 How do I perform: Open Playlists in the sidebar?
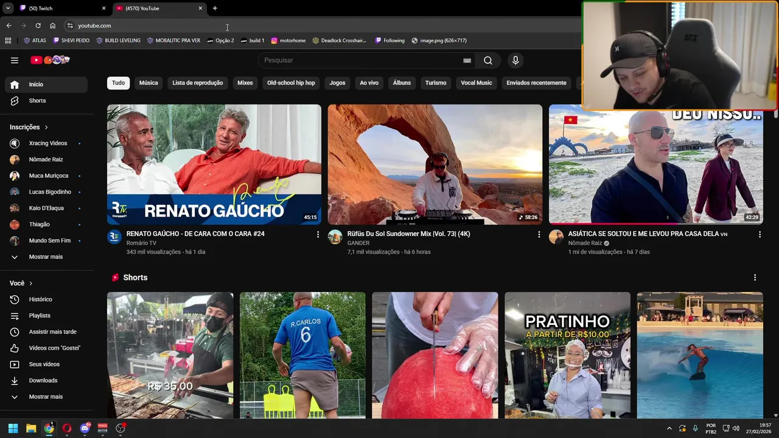[46, 316]
